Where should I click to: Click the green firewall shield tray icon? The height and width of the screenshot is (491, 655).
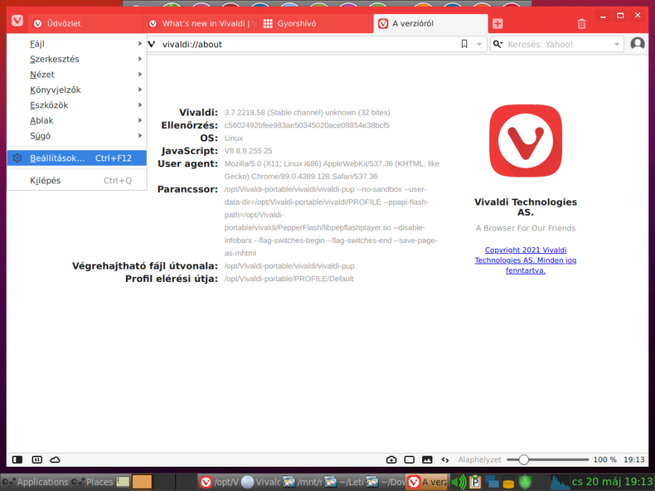pyautogui.click(x=525, y=482)
